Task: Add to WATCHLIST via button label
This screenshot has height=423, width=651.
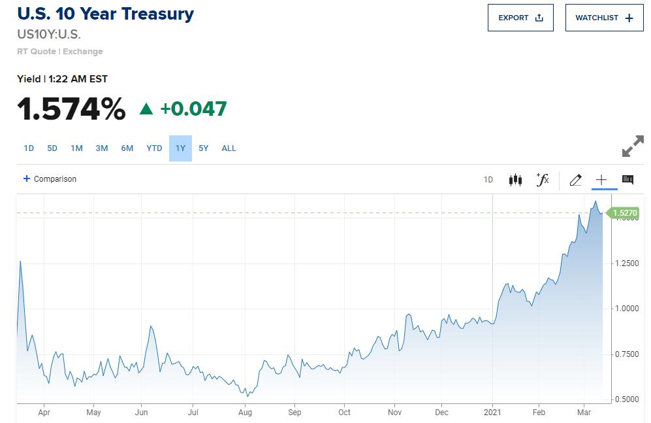Action: (x=596, y=18)
